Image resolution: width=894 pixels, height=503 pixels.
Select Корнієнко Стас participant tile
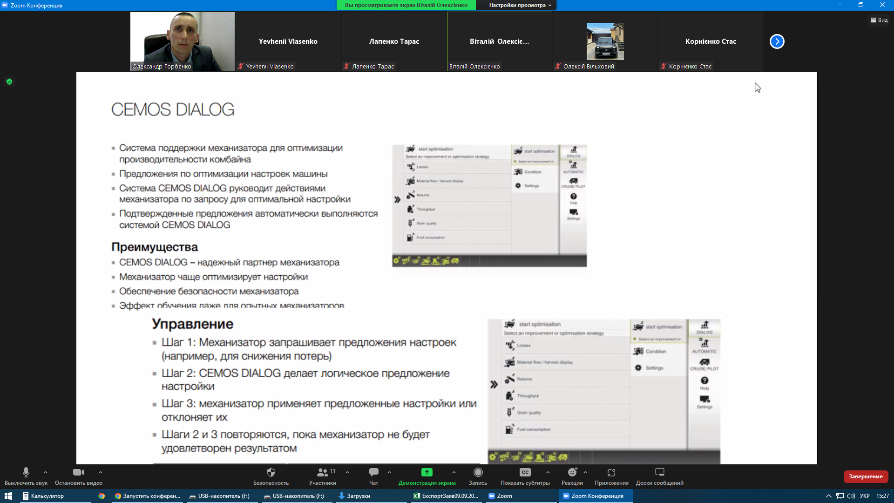tap(711, 41)
